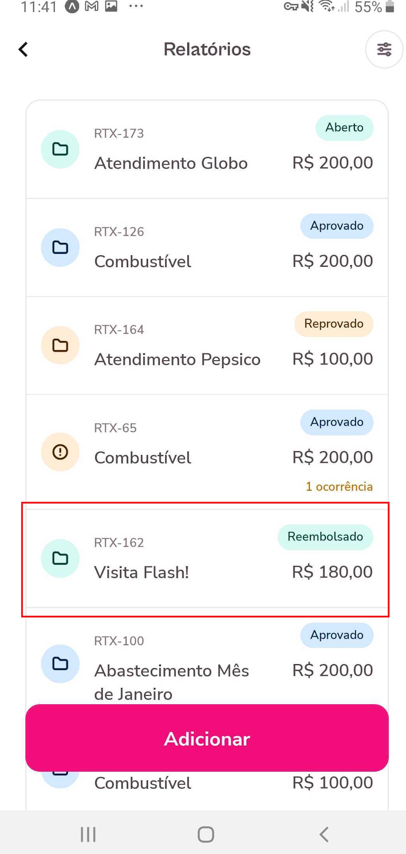
Task: Tap the warning icon for RTX-65
Action: tap(60, 452)
